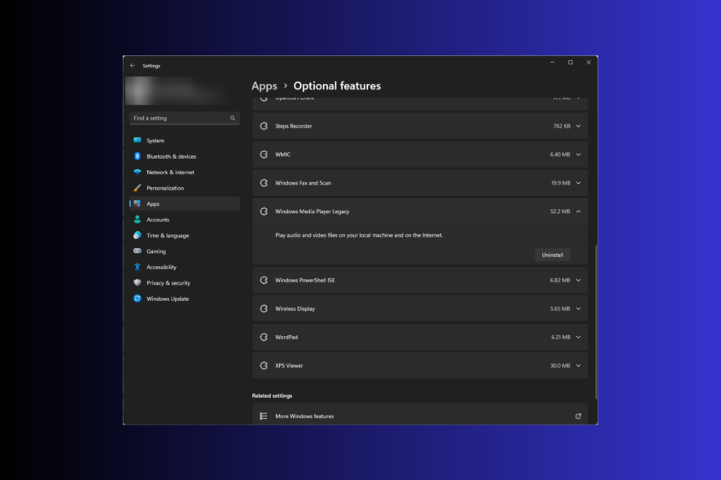Open Accessibility settings
The width and height of the screenshot is (721, 480).
[185, 267]
